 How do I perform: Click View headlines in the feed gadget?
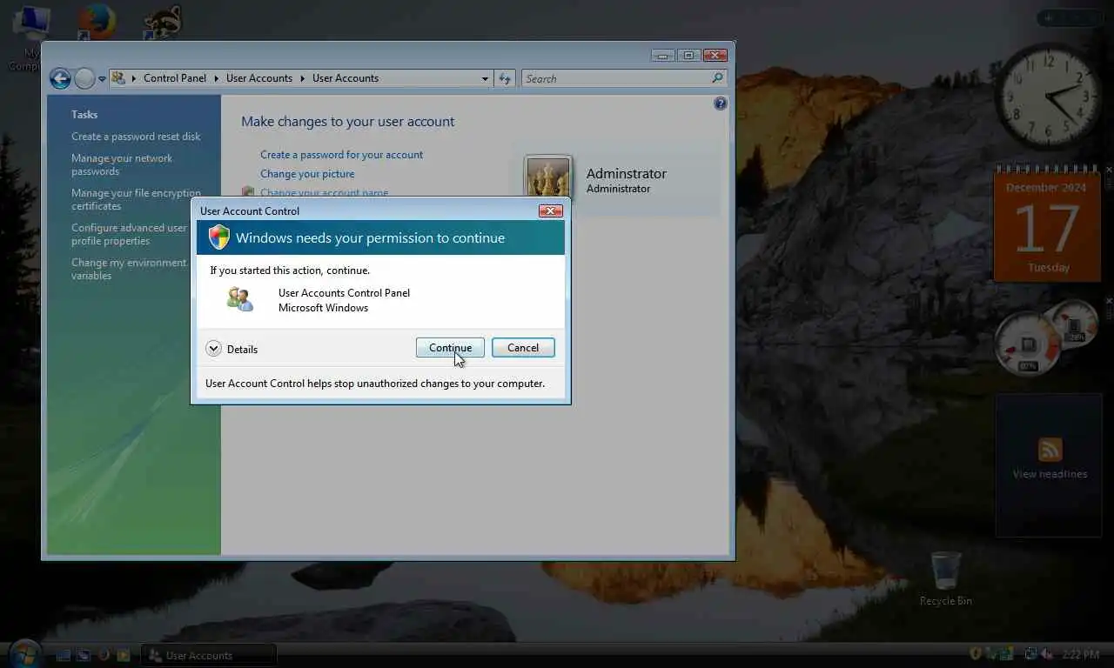tap(1050, 474)
